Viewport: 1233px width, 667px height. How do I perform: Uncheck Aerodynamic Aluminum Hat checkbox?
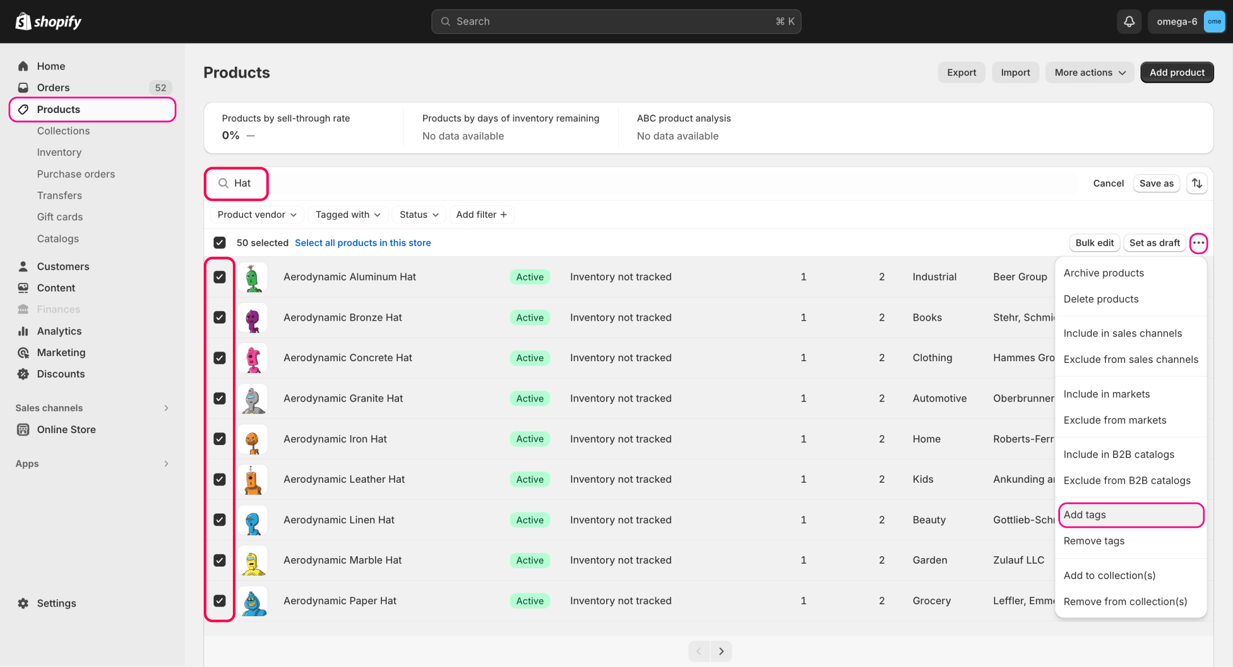click(220, 277)
